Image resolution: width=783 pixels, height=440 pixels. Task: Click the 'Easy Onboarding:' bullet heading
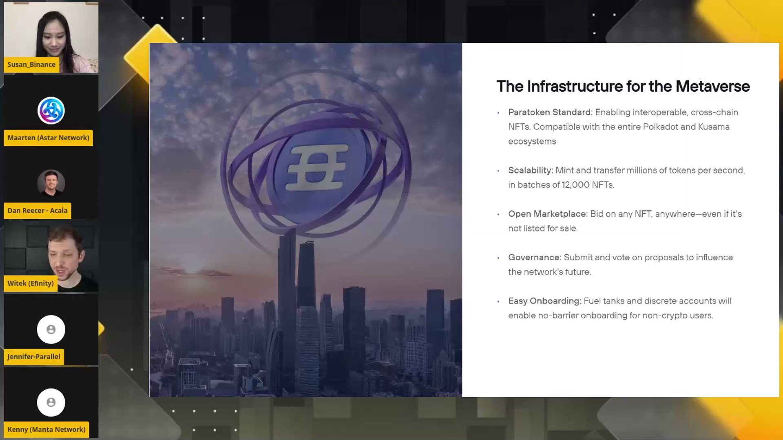tap(545, 301)
